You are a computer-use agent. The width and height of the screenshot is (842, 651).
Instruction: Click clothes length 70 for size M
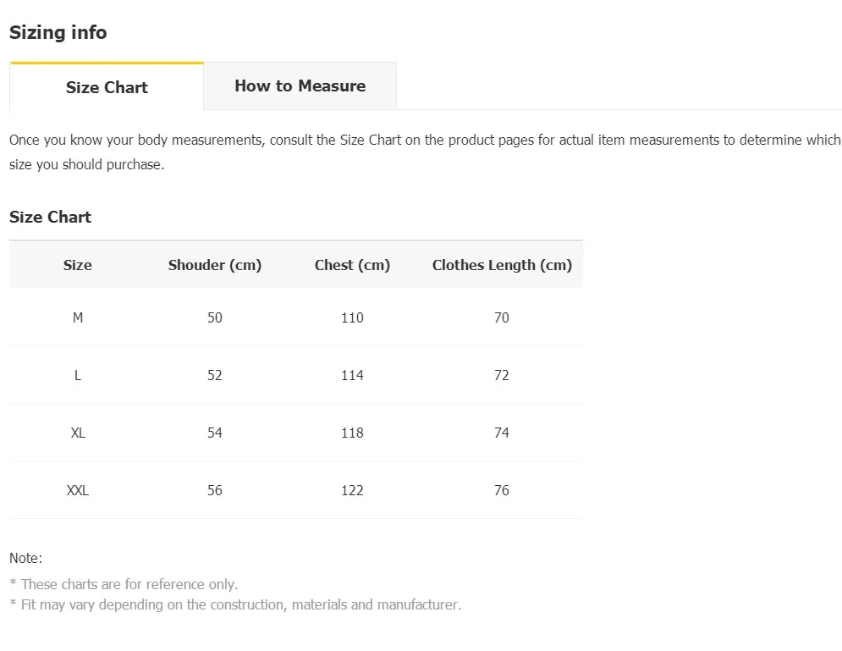point(502,317)
